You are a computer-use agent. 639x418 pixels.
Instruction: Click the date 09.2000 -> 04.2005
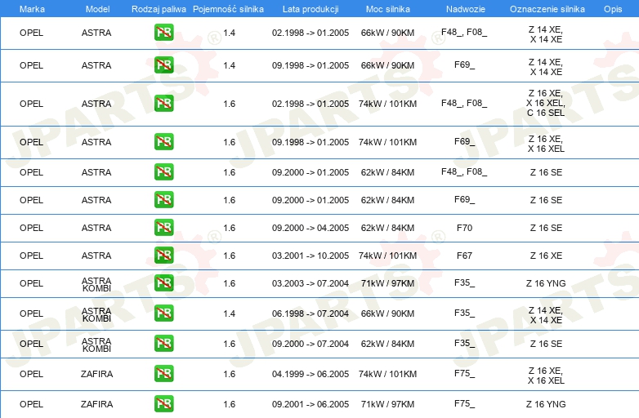point(311,228)
